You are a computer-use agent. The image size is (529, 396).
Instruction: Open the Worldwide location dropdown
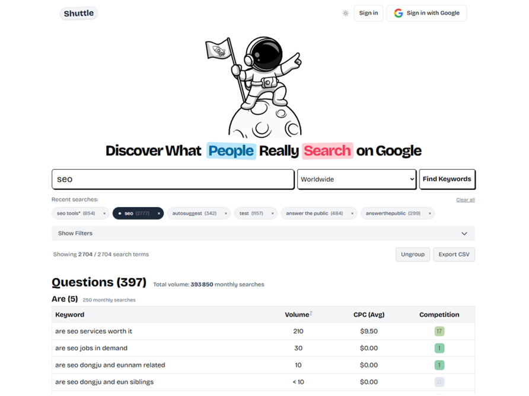click(356, 179)
